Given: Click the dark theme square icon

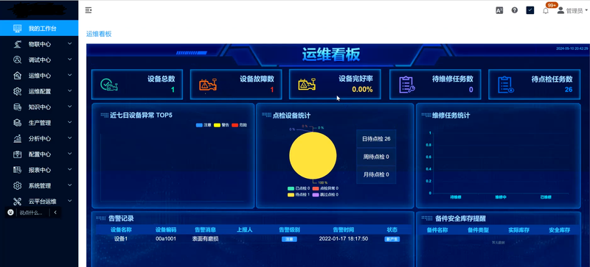Looking at the screenshot, I should (530, 10).
